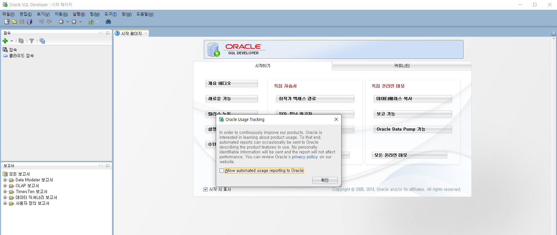
Task: Click the binoculars Find DB Object icon
Action: (108, 22)
